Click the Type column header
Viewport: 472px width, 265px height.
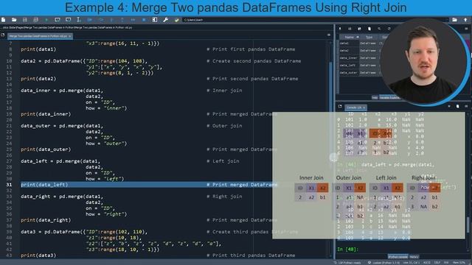[x=369, y=37]
